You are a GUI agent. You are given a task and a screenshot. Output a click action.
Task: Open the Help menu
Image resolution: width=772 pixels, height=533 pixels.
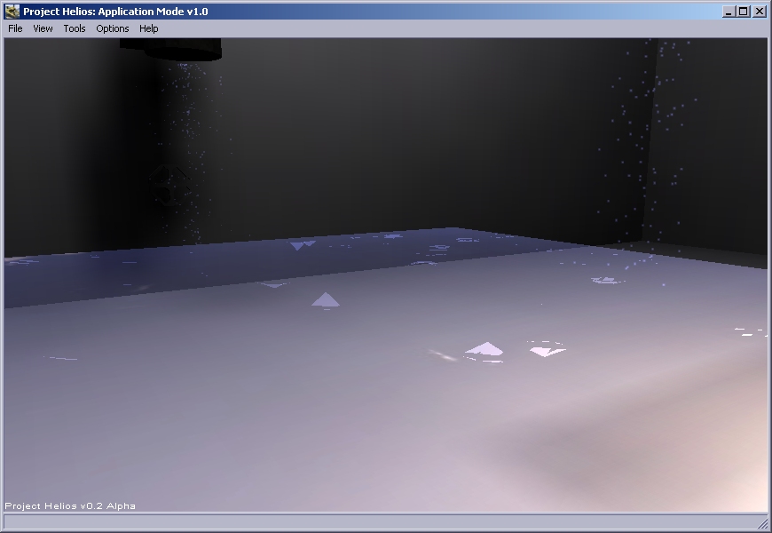tap(149, 28)
